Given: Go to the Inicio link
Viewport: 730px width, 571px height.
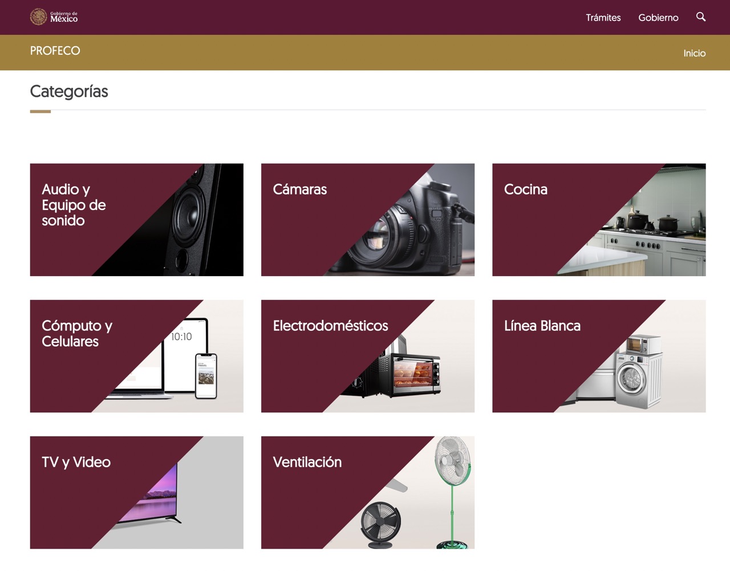Looking at the screenshot, I should tap(694, 53).
